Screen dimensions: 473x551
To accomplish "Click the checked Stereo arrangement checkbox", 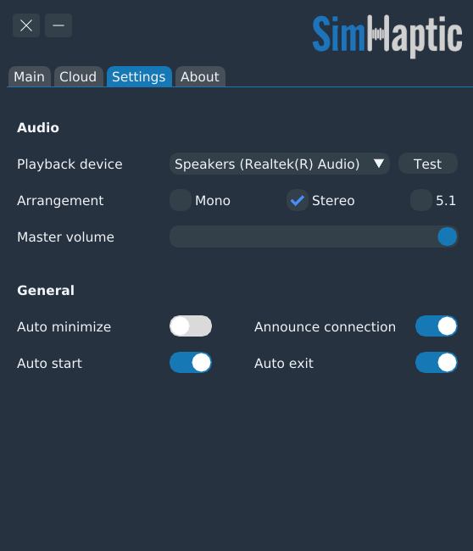I will click(298, 200).
